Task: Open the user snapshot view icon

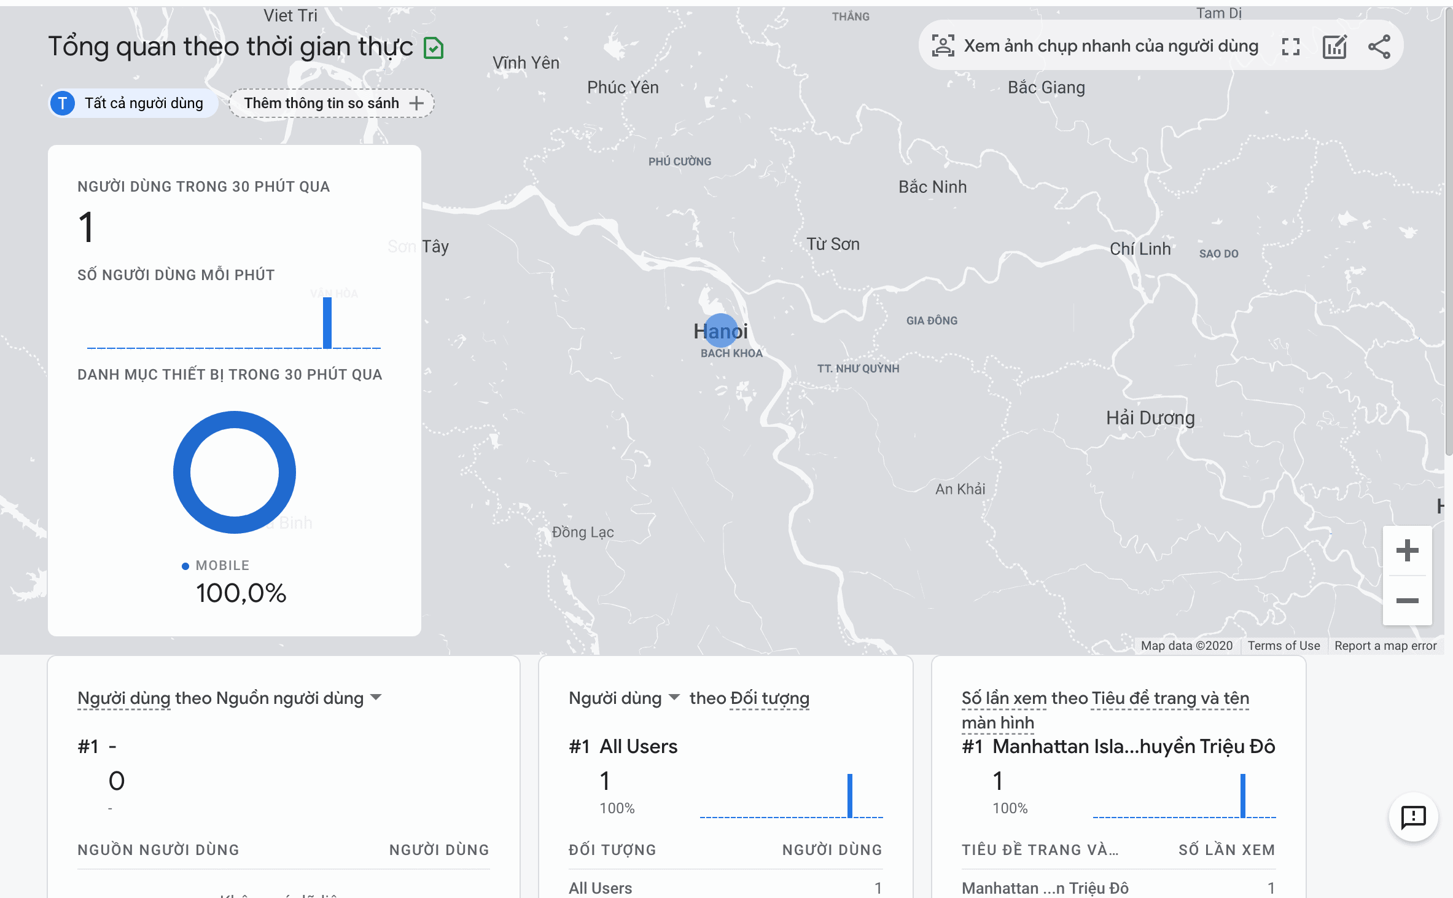Action: (x=943, y=46)
